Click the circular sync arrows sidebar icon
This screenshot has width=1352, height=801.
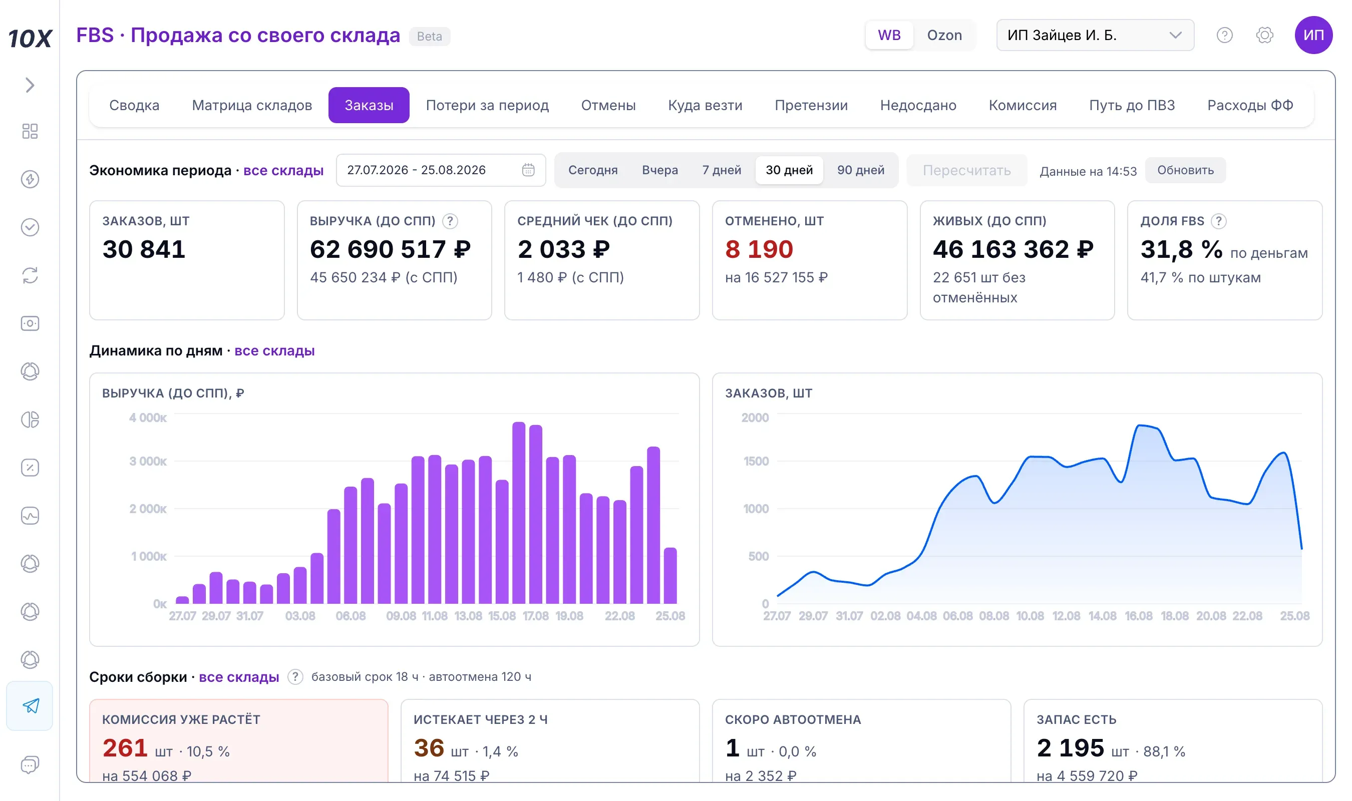(30, 275)
